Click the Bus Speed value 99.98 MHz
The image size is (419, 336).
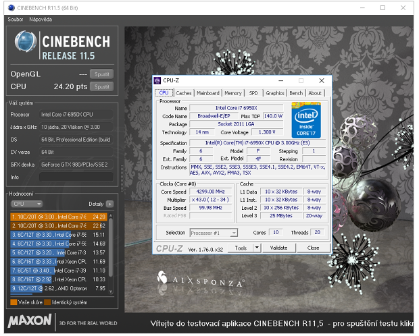click(x=210, y=208)
